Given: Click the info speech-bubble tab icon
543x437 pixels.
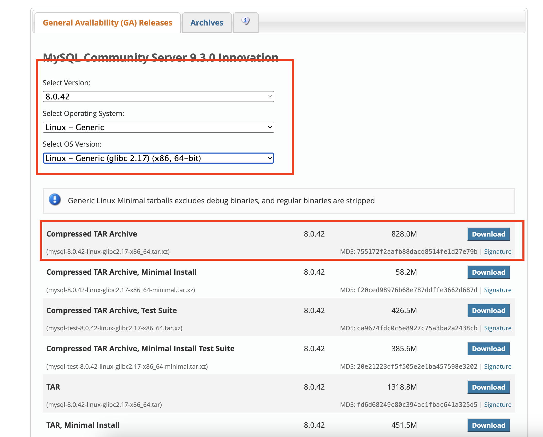Looking at the screenshot, I should 246,21.
